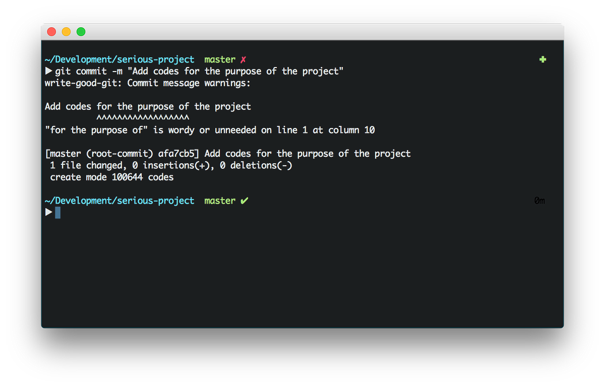Click the block cursor in the terminal

(57, 212)
